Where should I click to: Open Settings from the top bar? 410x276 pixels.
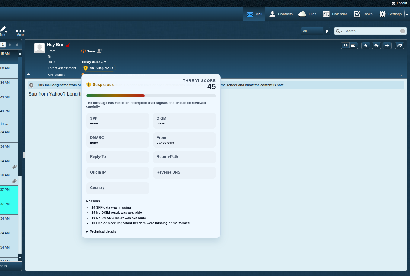390,14
